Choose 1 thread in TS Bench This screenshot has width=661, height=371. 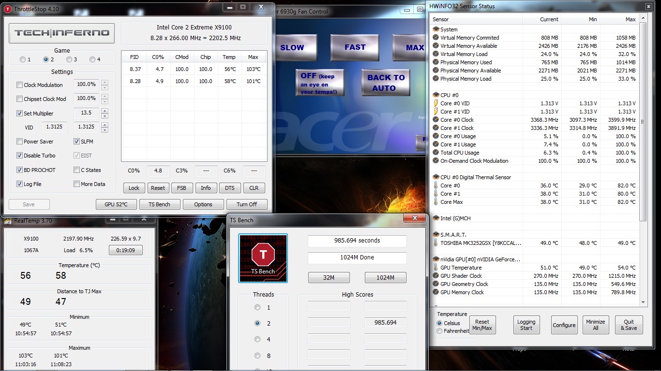pos(257,307)
